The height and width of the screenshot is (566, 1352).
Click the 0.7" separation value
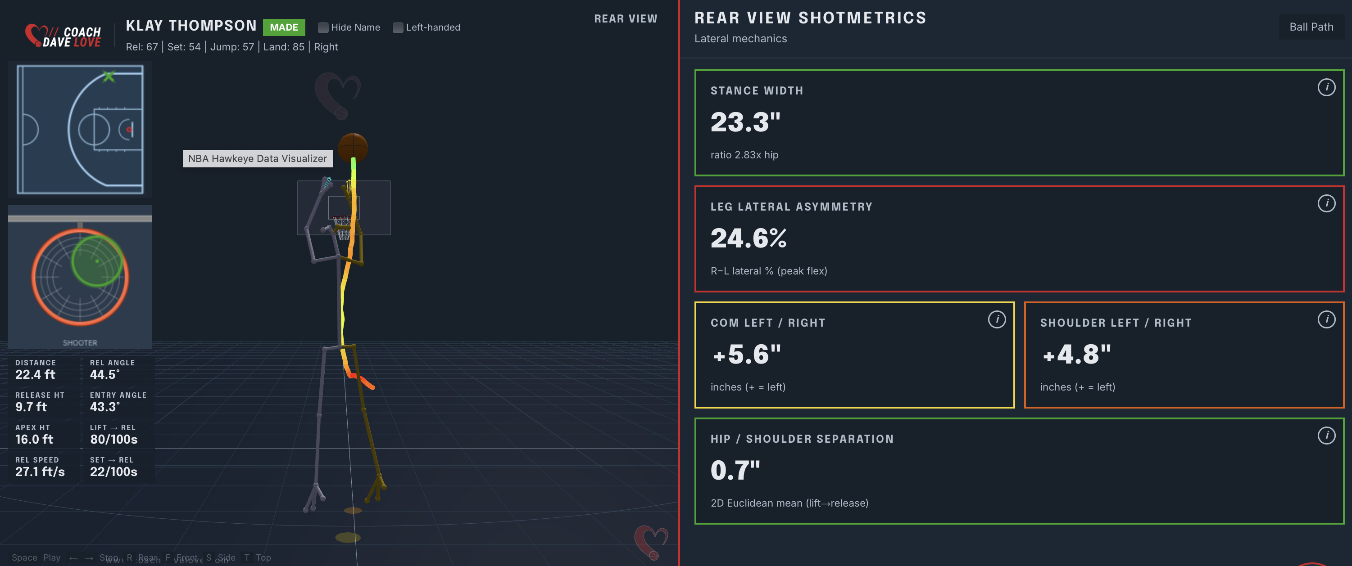coord(735,470)
